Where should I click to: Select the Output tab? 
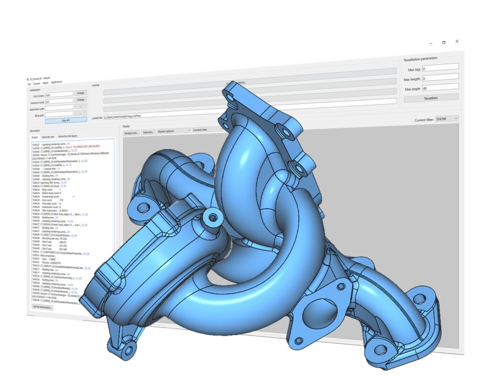pyautogui.click(x=35, y=137)
